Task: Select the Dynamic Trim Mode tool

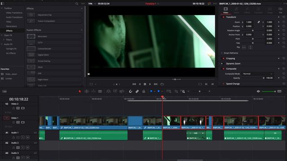Action: coord(93,91)
